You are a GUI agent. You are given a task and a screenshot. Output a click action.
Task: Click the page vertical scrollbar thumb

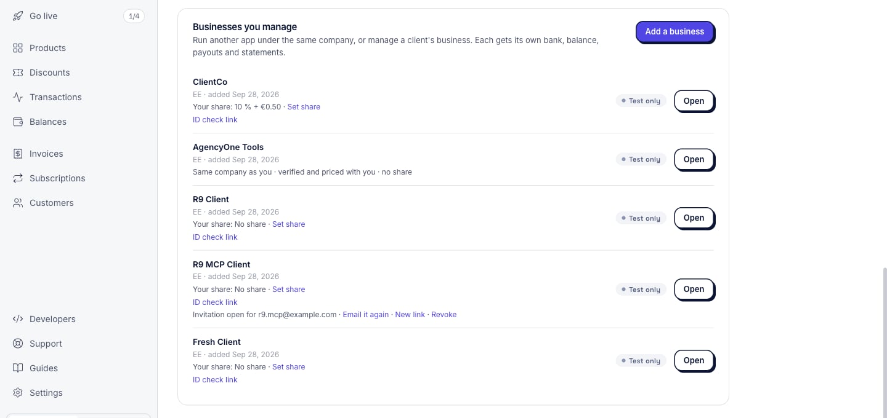[x=884, y=342]
